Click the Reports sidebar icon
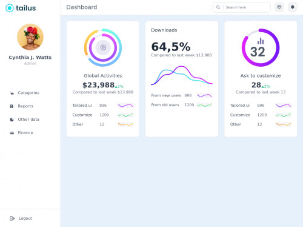The width and height of the screenshot is (303, 227). tap(12, 106)
